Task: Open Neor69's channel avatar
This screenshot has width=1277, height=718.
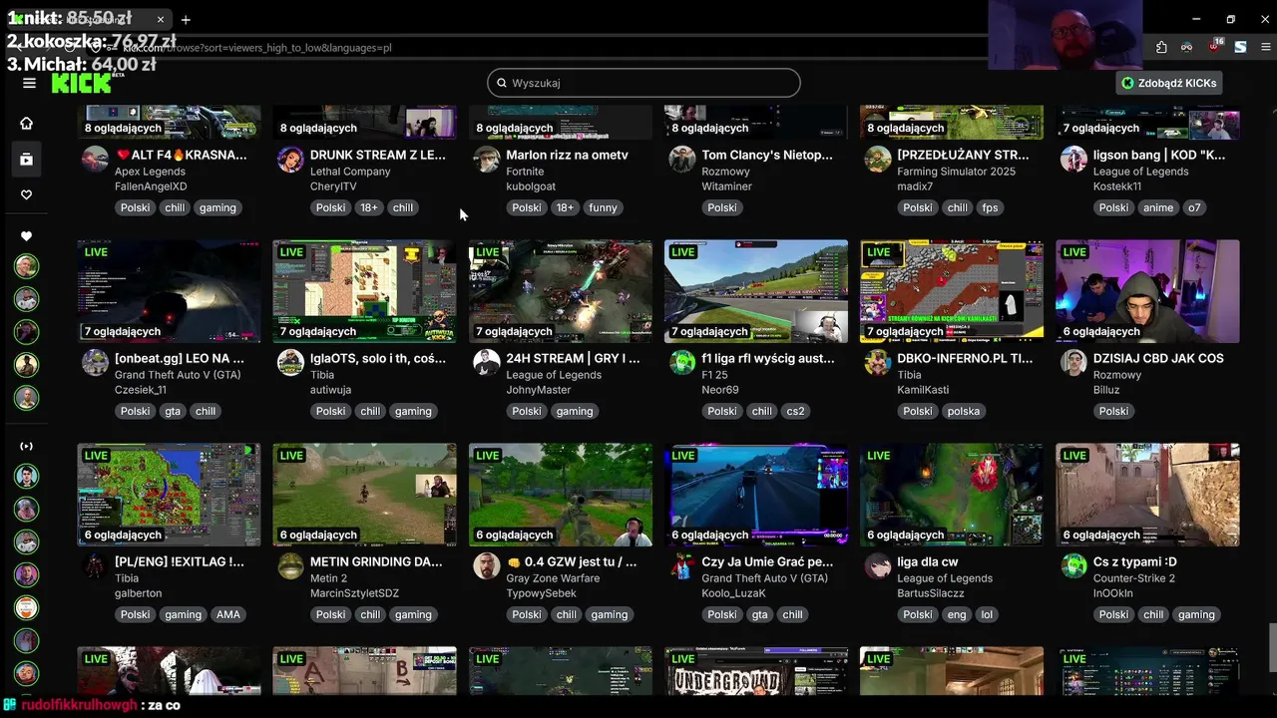Action: point(682,363)
